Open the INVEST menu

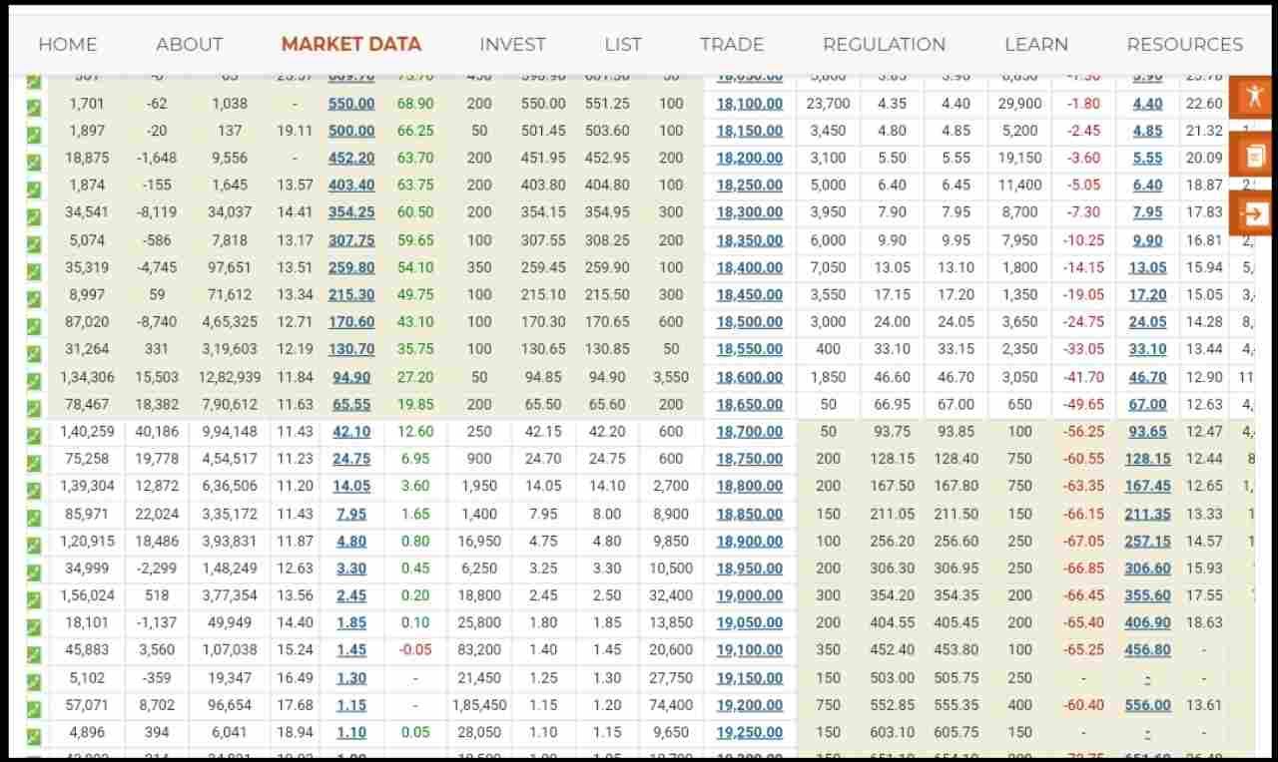512,44
